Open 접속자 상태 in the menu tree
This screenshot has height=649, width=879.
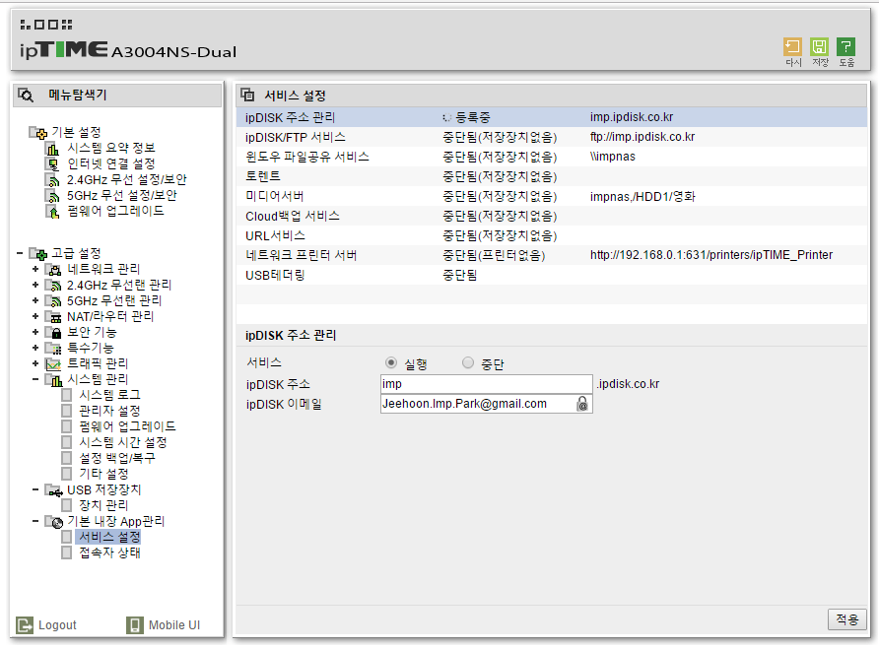click(110, 552)
